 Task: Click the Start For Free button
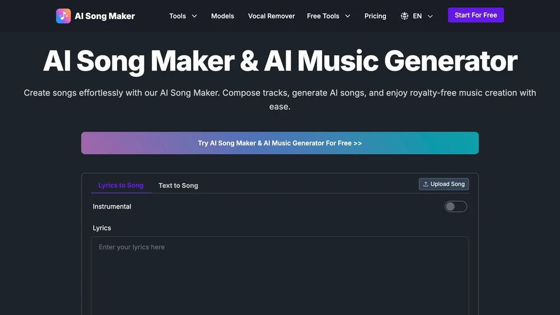(475, 15)
